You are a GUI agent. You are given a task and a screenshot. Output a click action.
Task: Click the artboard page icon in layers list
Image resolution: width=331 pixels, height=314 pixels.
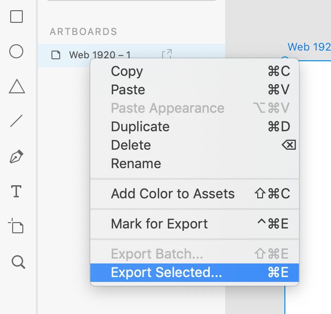pos(56,55)
